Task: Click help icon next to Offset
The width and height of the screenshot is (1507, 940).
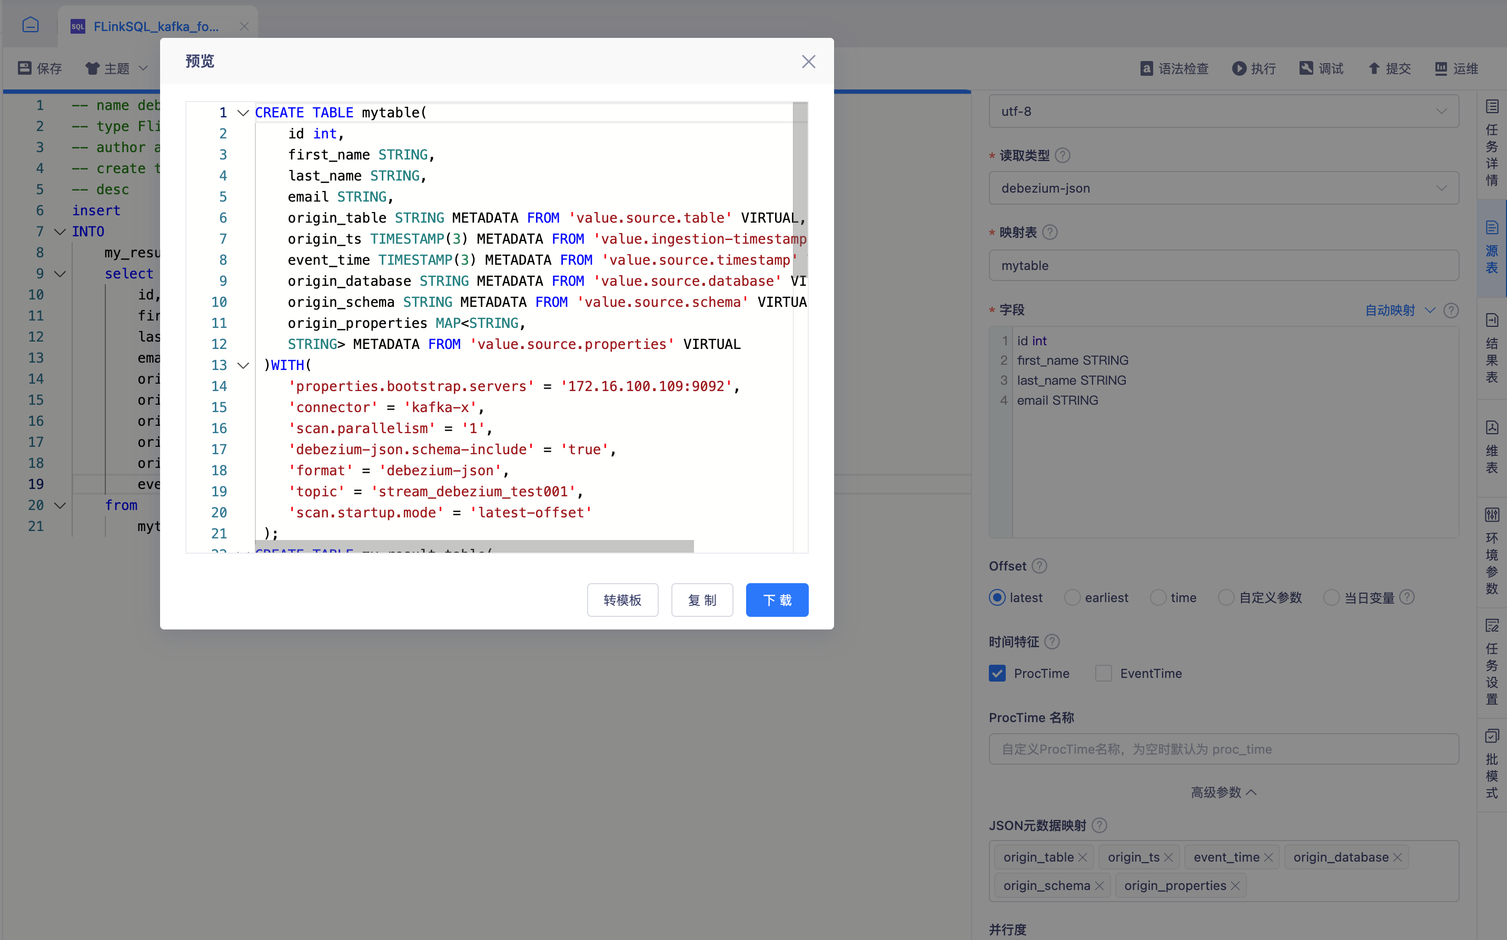Action: [x=1039, y=566]
